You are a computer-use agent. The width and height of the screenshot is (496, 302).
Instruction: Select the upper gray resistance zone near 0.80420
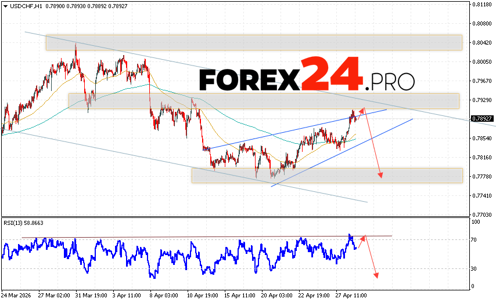254,42
